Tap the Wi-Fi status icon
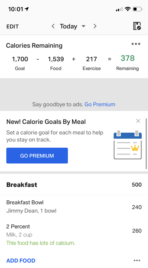This screenshot has width=148, height=268. tap(128, 9)
